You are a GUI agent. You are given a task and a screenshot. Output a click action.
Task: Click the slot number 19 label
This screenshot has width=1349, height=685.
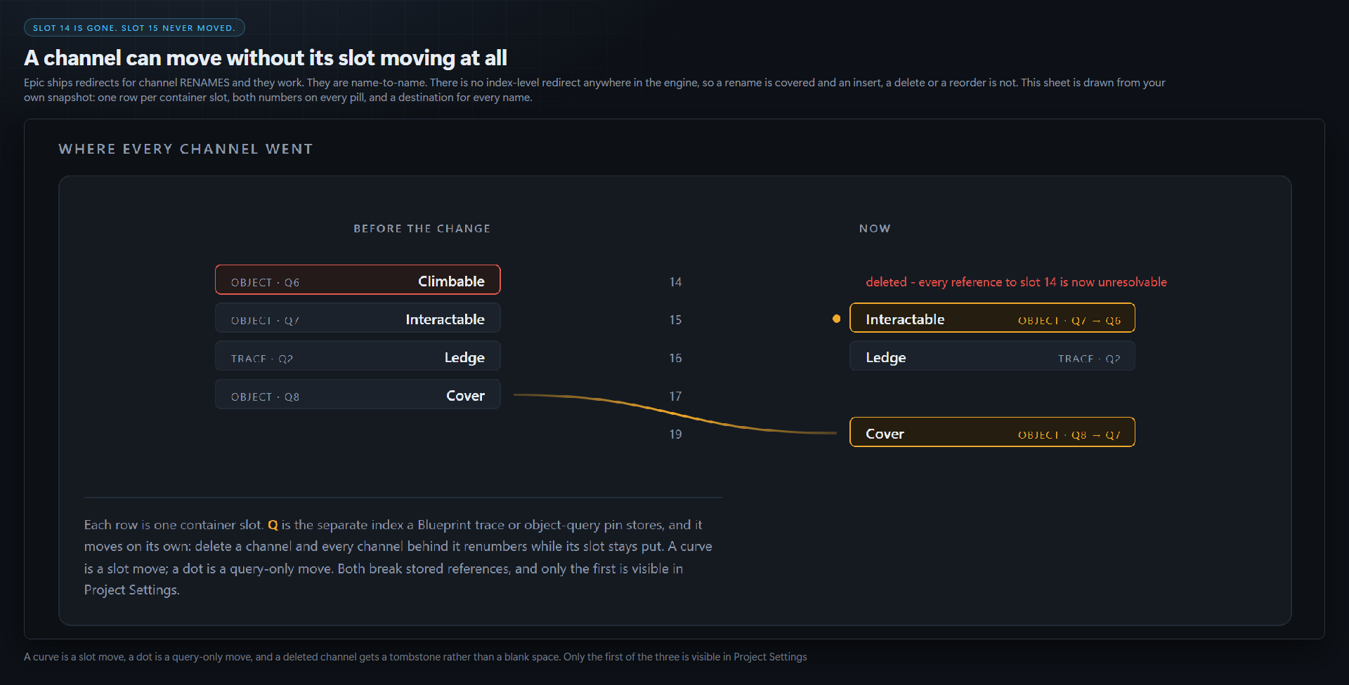click(x=675, y=434)
